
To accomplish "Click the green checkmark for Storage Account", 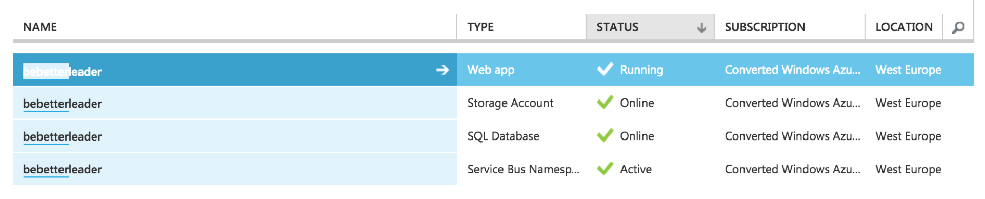I will (x=605, y=103).
